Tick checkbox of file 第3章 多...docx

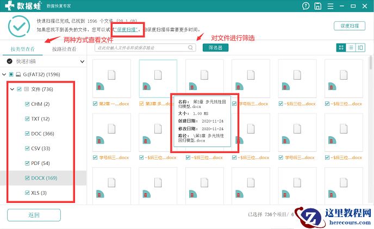[x=141, y=104]
